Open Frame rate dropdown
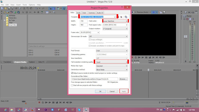The height and width of the screenshot is (112, 199). coord(98,32)
